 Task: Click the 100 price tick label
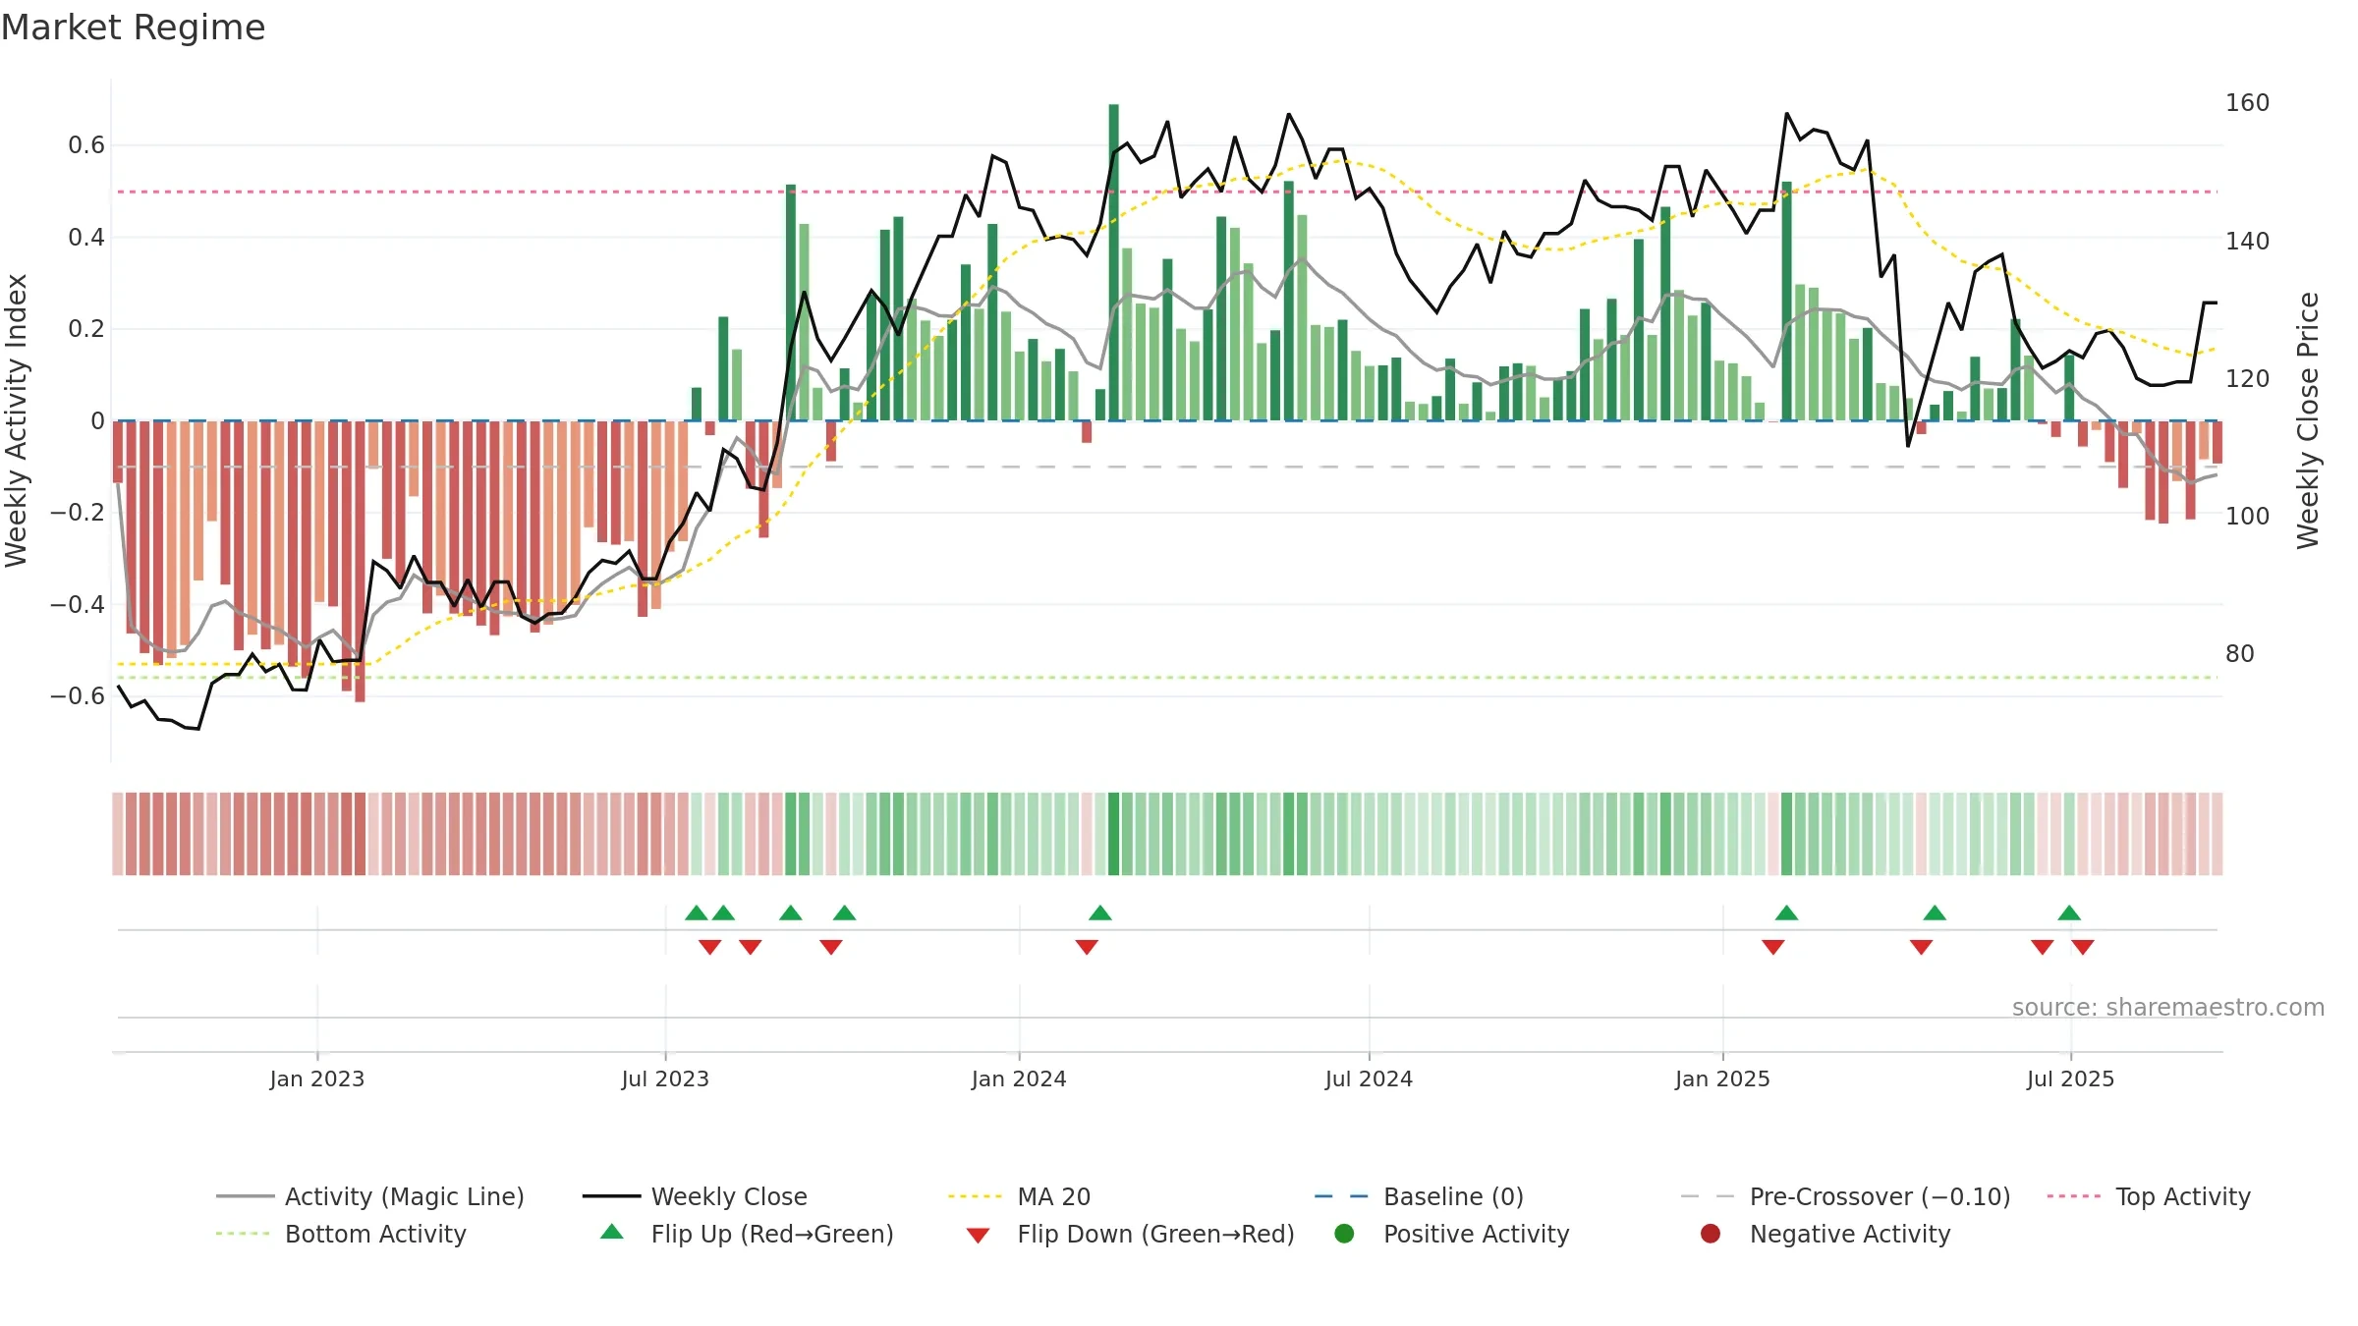(2248, 516)
